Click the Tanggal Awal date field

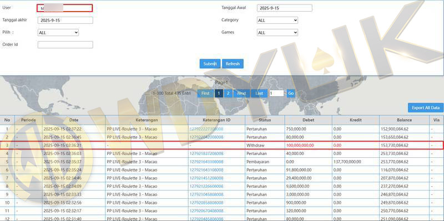(285, 8)
